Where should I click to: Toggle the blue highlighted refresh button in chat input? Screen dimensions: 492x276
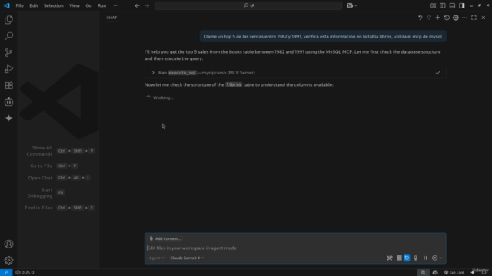[407, 258]
